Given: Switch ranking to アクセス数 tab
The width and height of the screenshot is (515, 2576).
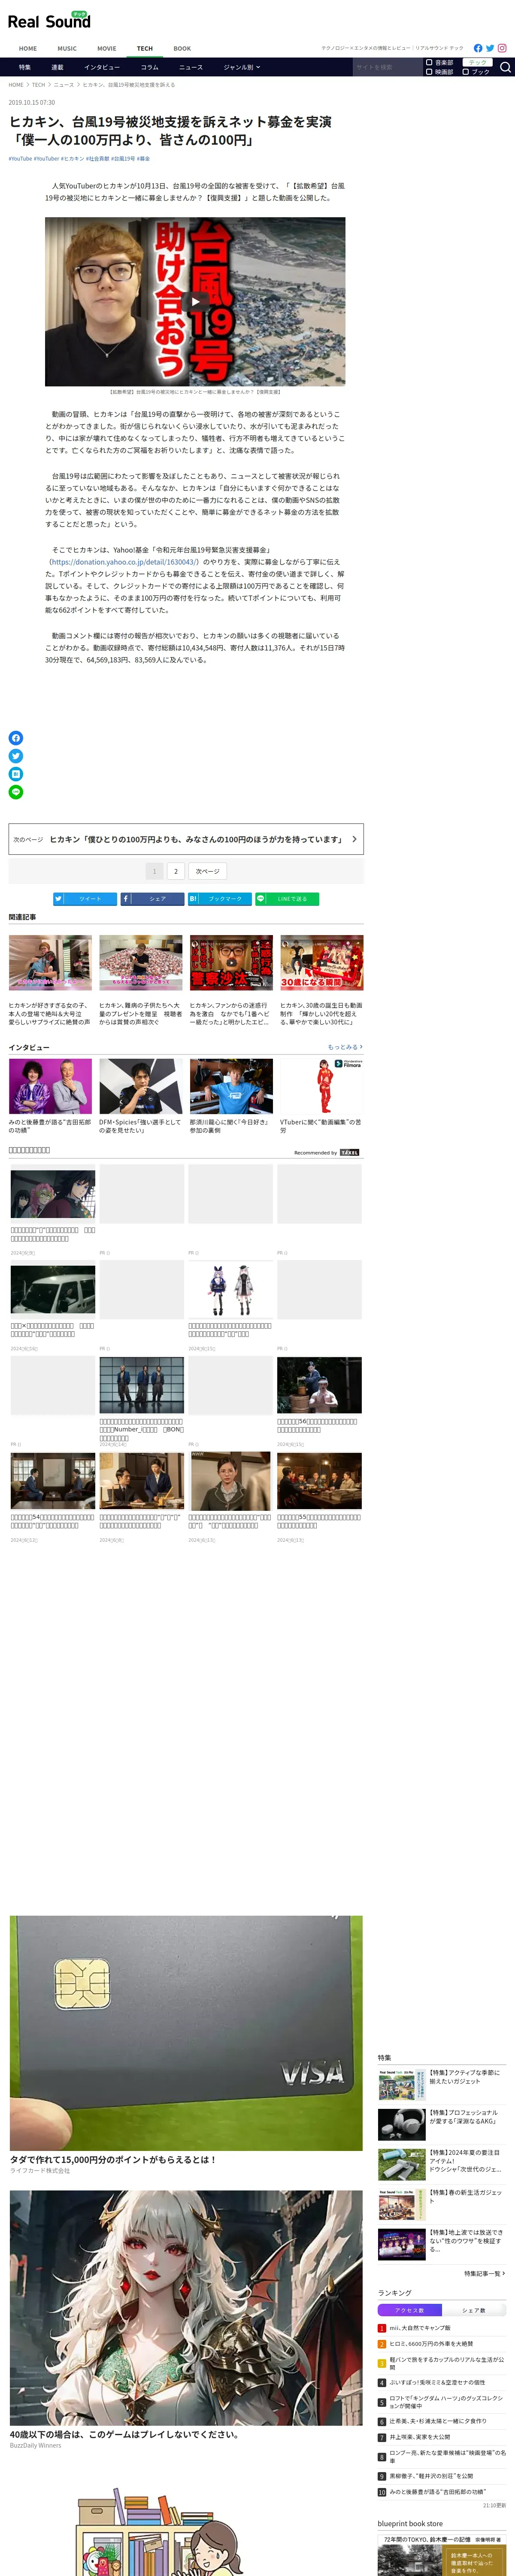Looking at the screenshot, I should pyautogui.click(x=410, y=2309).
